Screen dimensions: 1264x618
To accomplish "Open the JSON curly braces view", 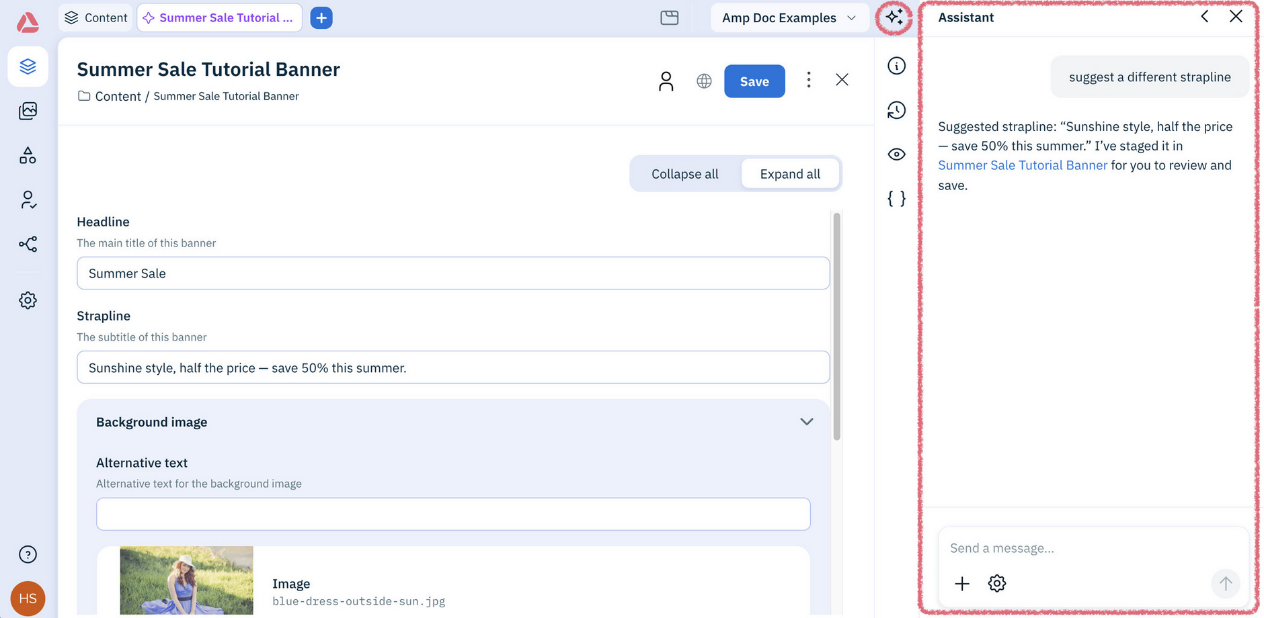I will (x=896, y=198).
